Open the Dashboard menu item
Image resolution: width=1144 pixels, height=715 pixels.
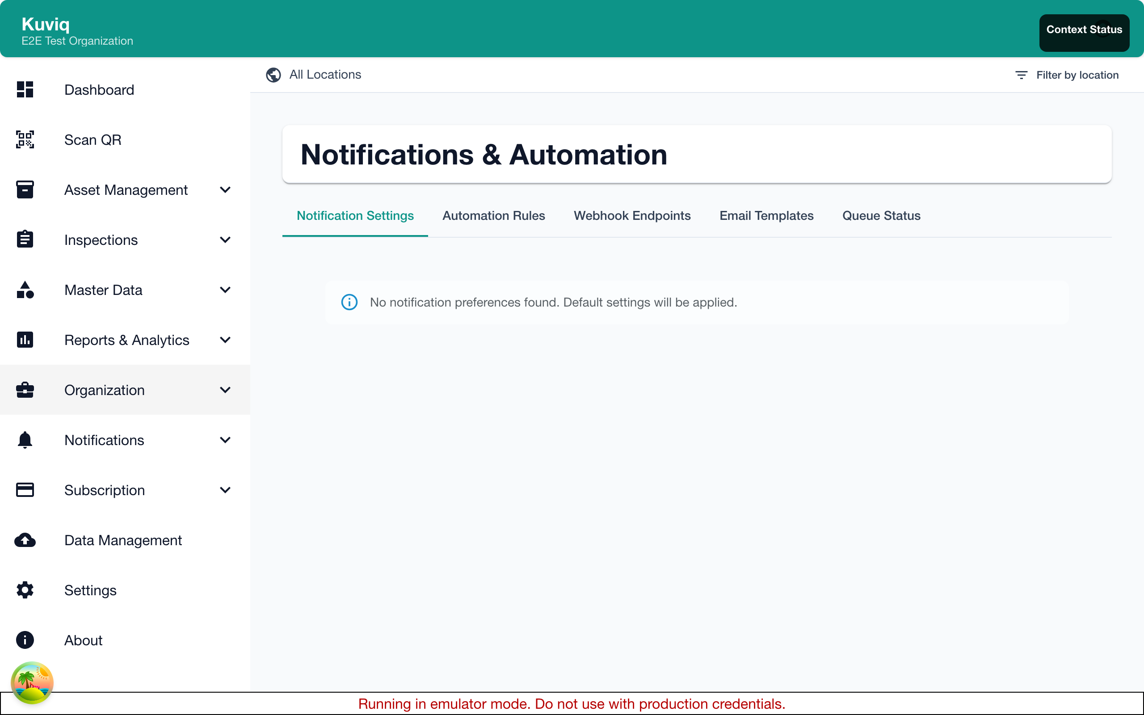[x=125, y=89]
